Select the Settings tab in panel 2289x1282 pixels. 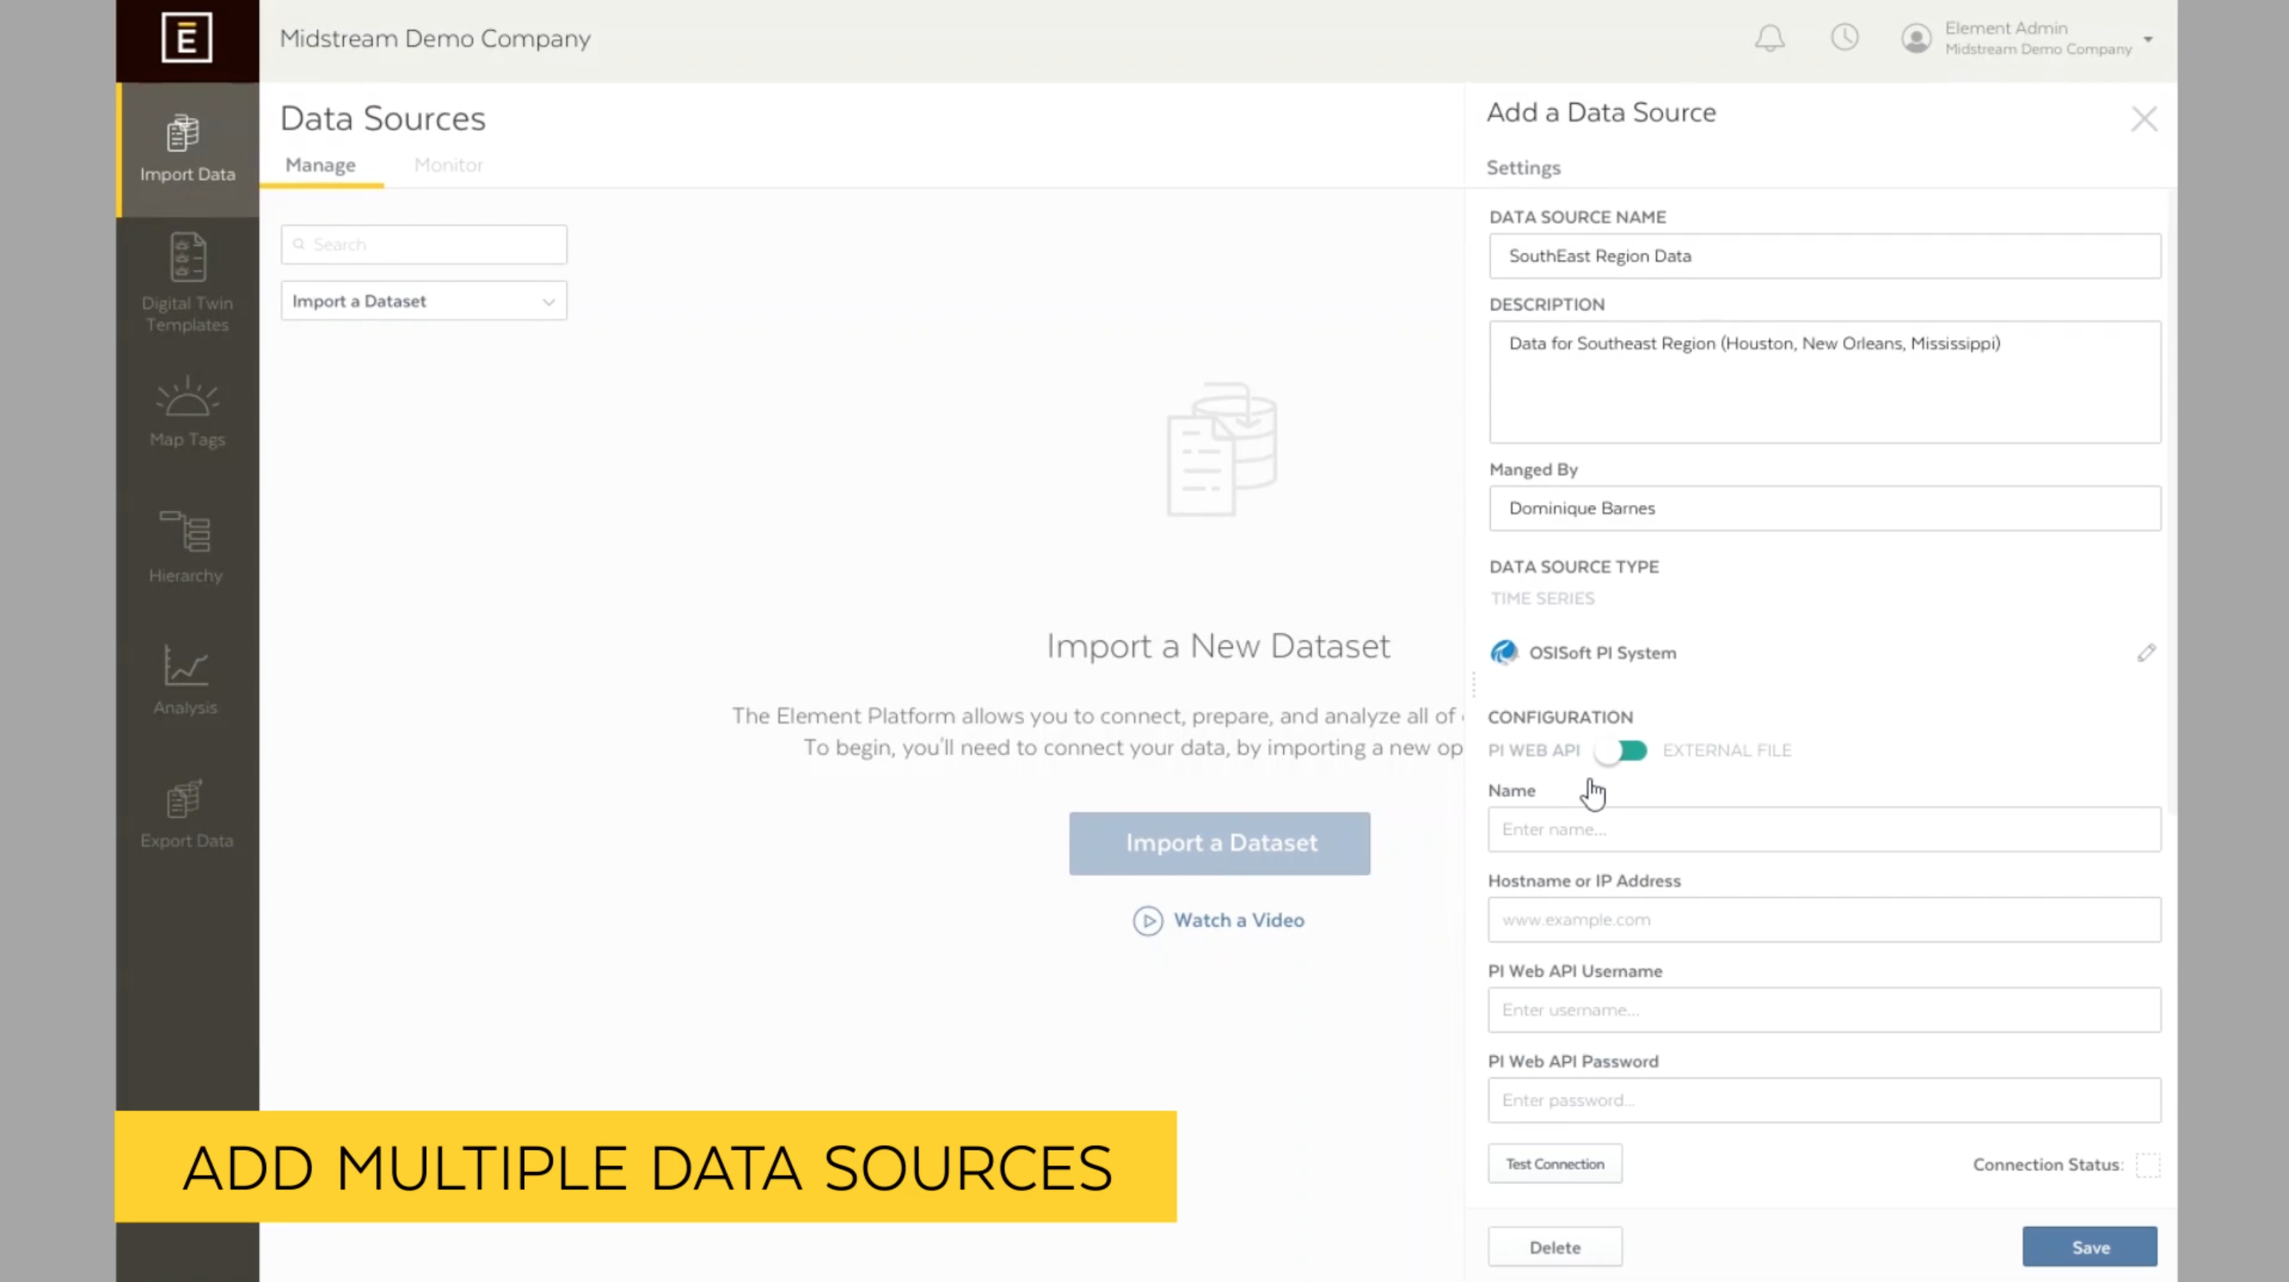(x=1523, y=168)
